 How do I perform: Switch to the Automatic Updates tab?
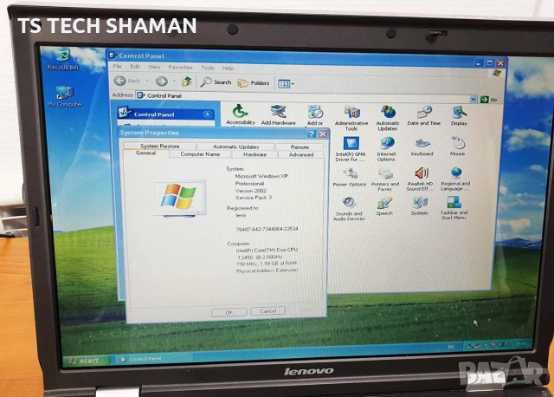(x=235, y=146)
